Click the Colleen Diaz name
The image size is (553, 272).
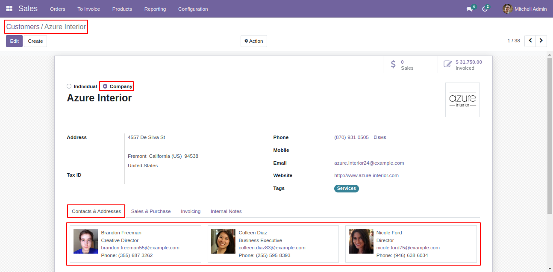[253, 233]
